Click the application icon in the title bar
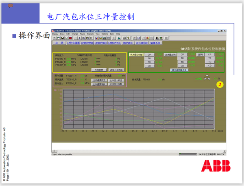The height and width of the screenshot is (186, 244). [53, 31]
